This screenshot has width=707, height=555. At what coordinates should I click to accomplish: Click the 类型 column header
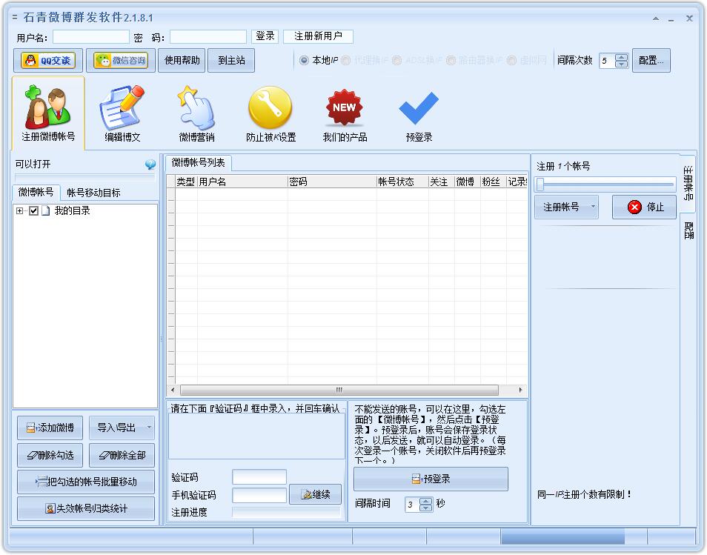(x=186, y=182)
